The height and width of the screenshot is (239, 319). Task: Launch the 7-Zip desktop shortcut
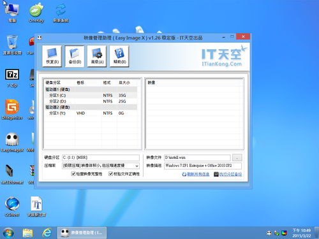12,78
